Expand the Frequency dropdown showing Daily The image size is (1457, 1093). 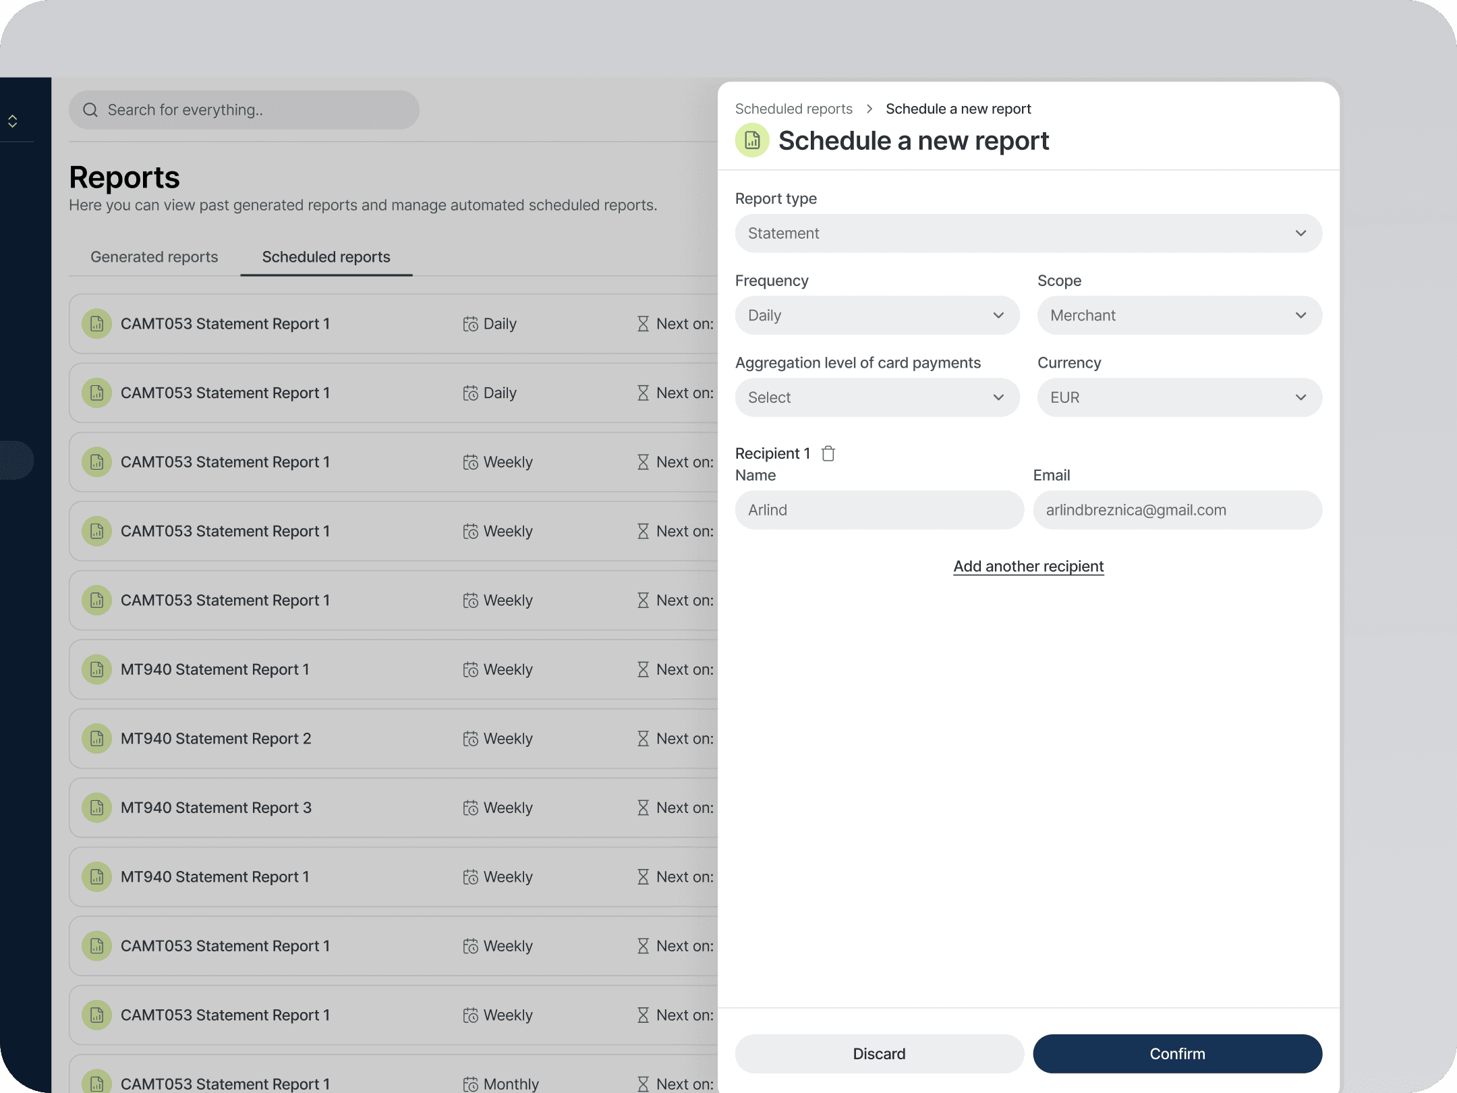877,315
